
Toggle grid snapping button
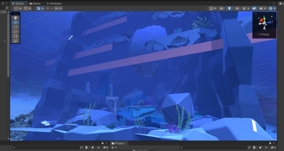(x=48, y=8)
